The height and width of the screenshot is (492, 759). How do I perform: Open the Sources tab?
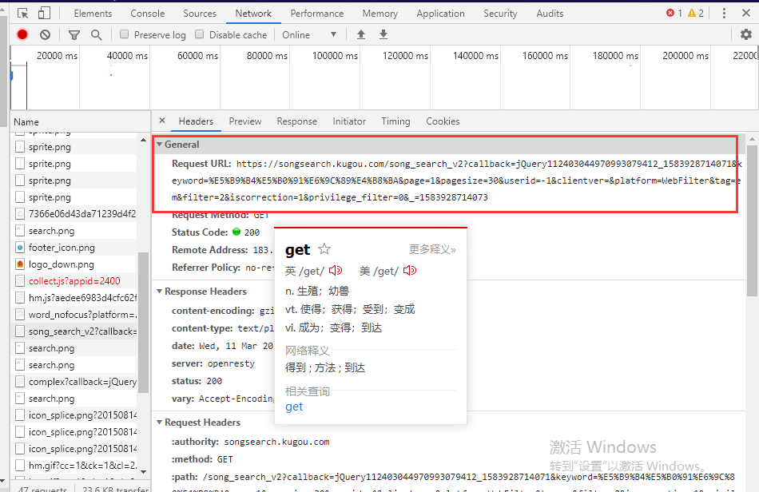tap(200, 14)
